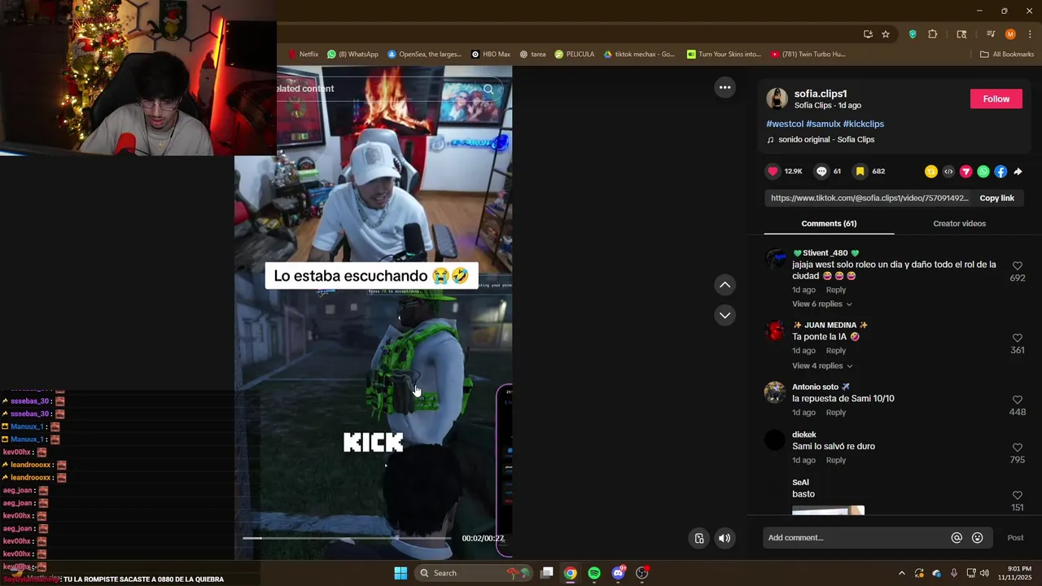Open the taskbar volume icon
This screenshot has width=1042, height=586.
click(x=985, y=573)
